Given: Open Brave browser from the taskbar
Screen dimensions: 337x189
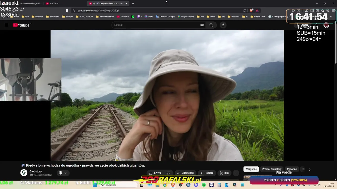Looking at the screenshot, I should pos(173,185).
